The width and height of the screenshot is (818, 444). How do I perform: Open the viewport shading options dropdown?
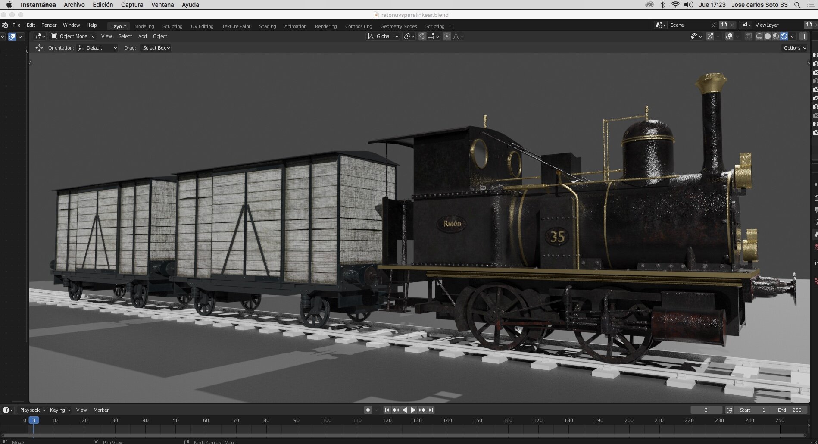tap(792, 36)
